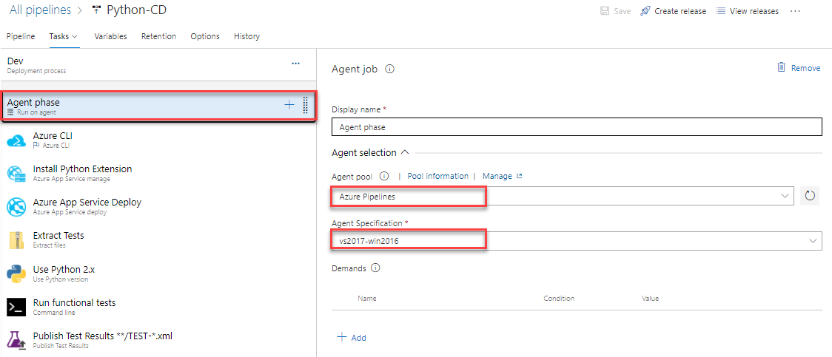Click the View releases list icon
This screenshot has width=832, height=357.
[x=720, y=10]
